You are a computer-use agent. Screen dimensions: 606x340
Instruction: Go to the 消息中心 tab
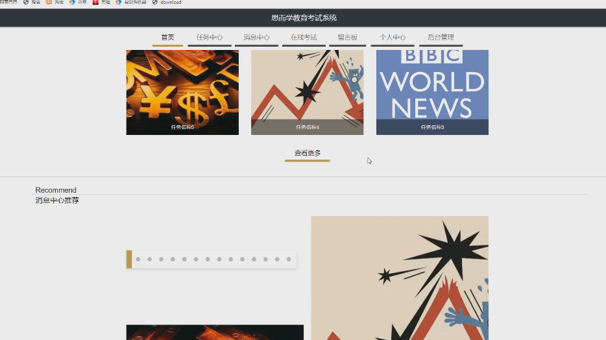pyautogui.click(x=257, y=38)
